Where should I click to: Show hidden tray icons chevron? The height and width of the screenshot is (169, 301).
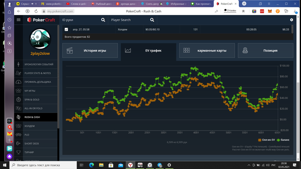[249, 165]
